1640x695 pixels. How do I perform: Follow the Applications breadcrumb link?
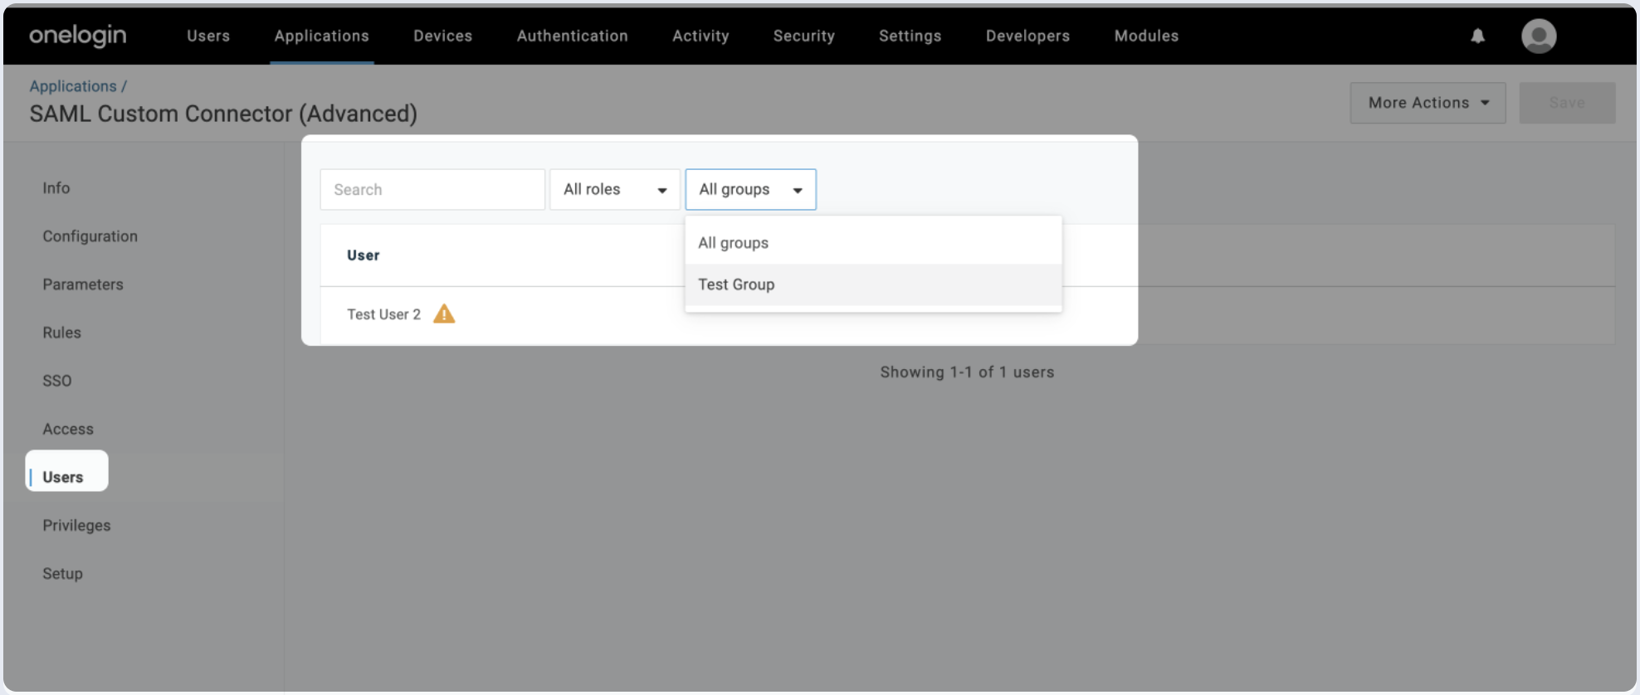pos(73,86)
